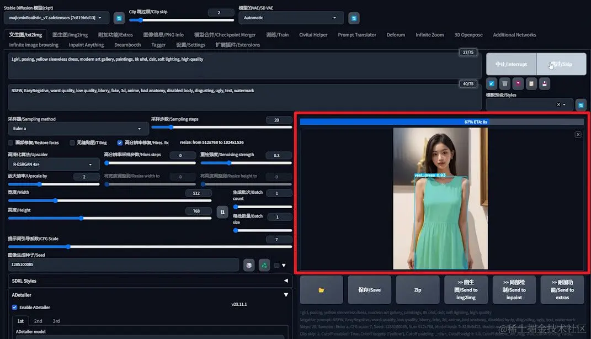Switch to img2img tab

coord(70,35)
